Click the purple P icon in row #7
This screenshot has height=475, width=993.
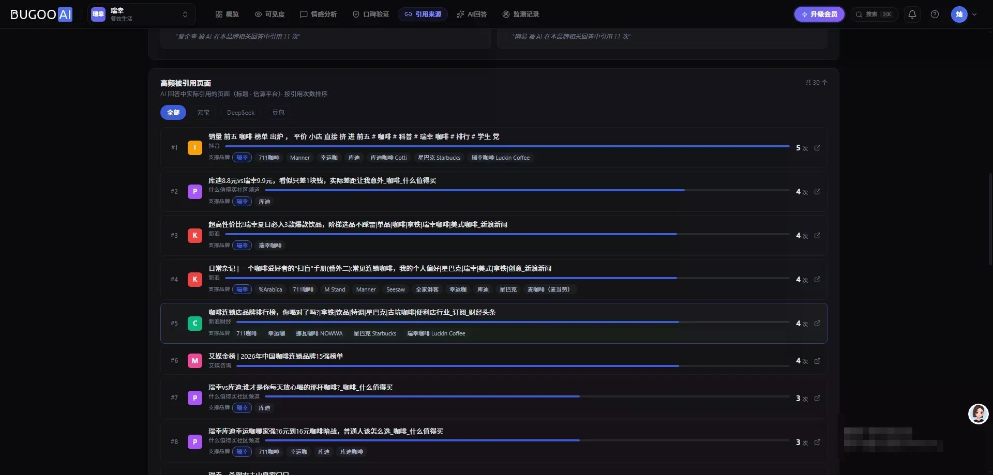[x=195, y=398]
